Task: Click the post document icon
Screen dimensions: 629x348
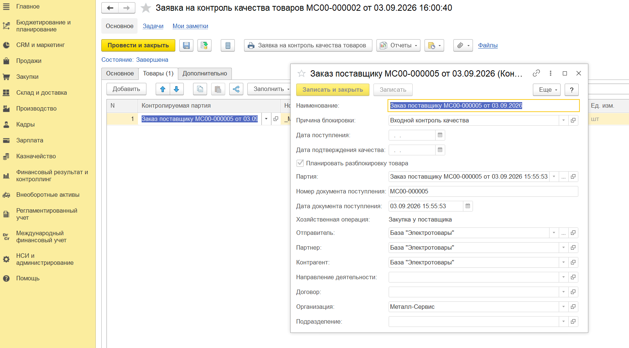Action: tap(204, 45)
